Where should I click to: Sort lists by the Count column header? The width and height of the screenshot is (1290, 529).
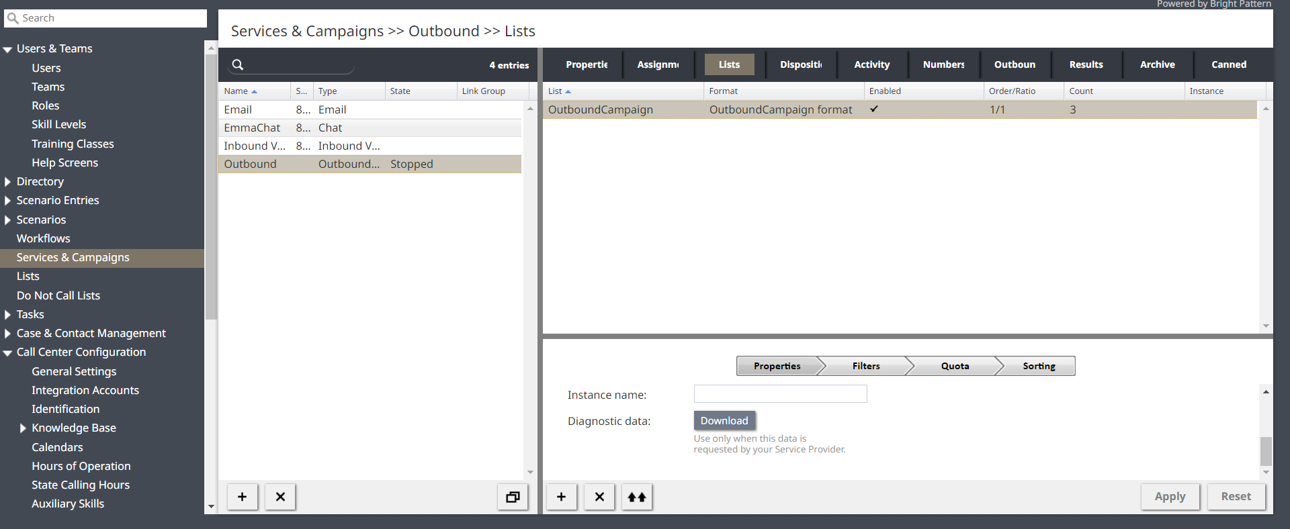coord(1123,91)
